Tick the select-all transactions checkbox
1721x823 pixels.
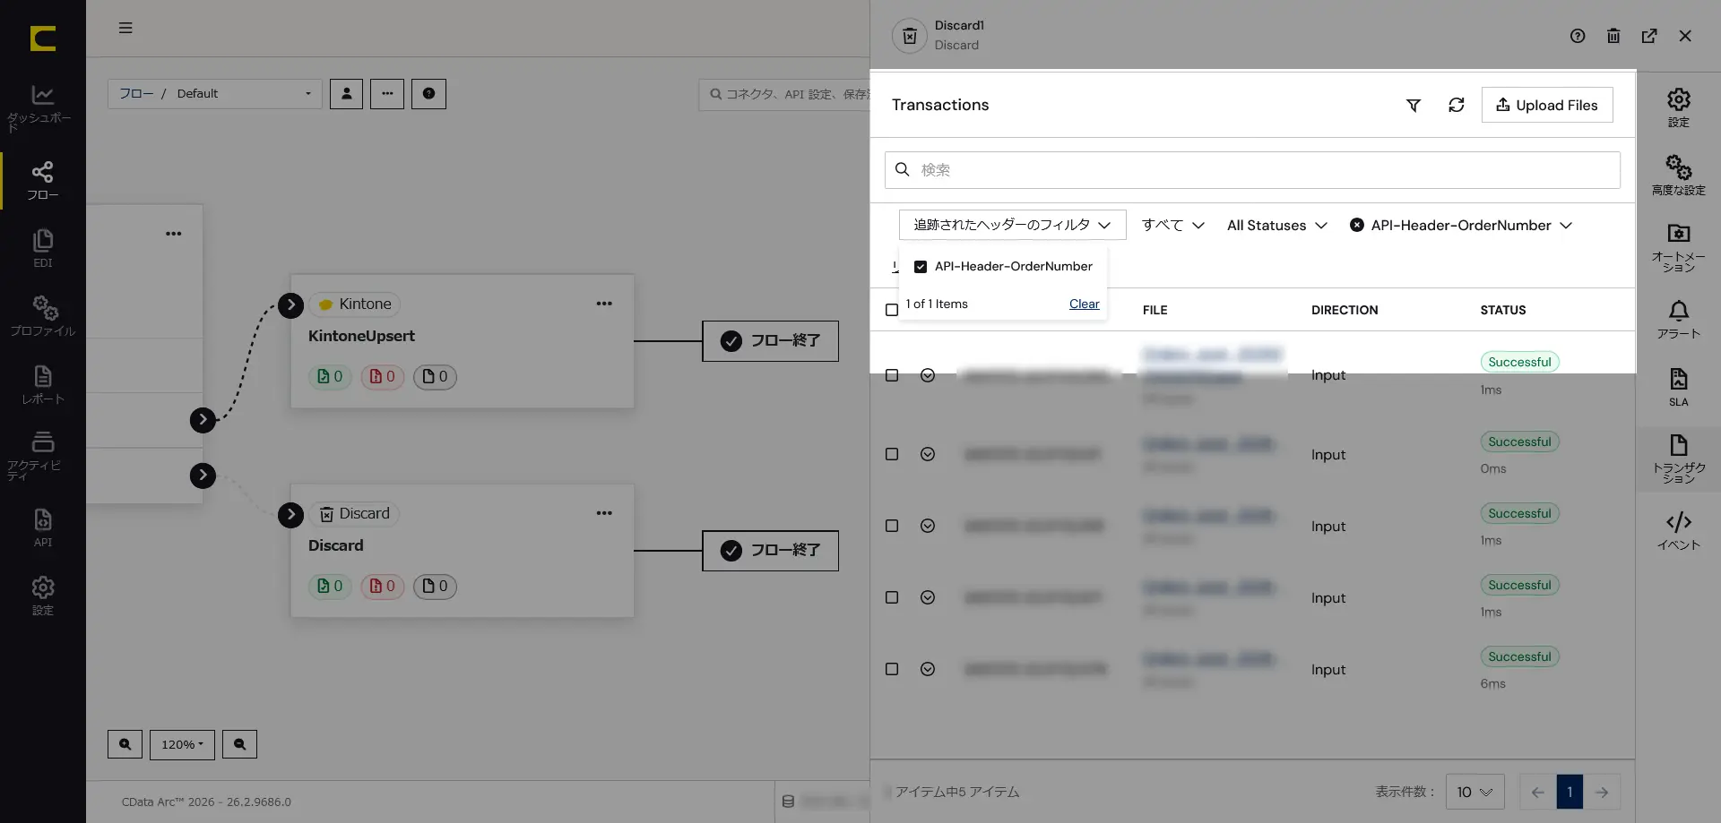click(891, 310)
